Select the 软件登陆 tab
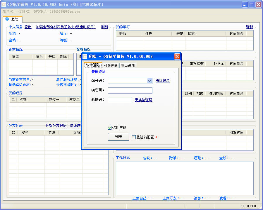 coord(93,65)
